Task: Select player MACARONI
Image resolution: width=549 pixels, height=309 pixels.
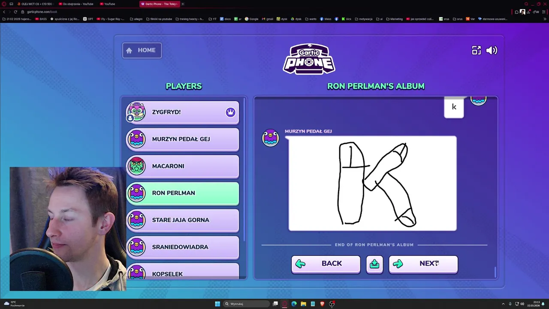Action: coord(182,166)
